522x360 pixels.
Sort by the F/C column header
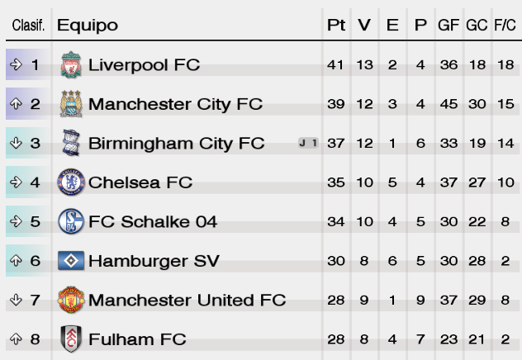[x=505, y=25]
